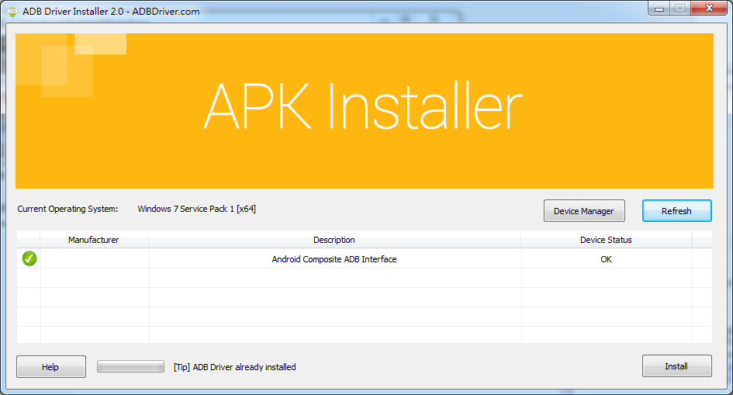Open the Help button
Screen dimensions: 733x395
pyautogui.click(x=51, y=366)
